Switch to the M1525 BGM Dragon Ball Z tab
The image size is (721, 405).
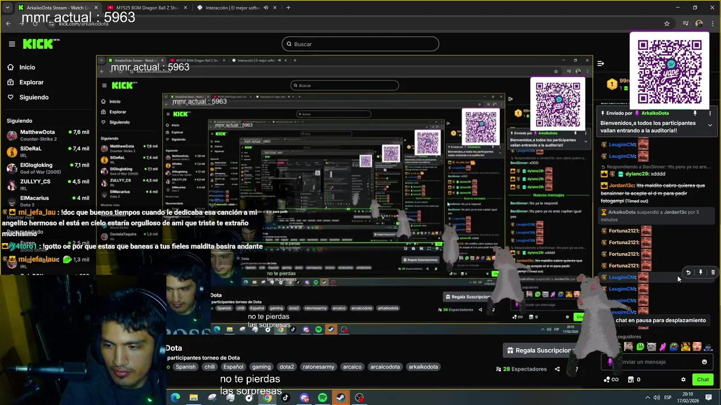click(146, 8)
